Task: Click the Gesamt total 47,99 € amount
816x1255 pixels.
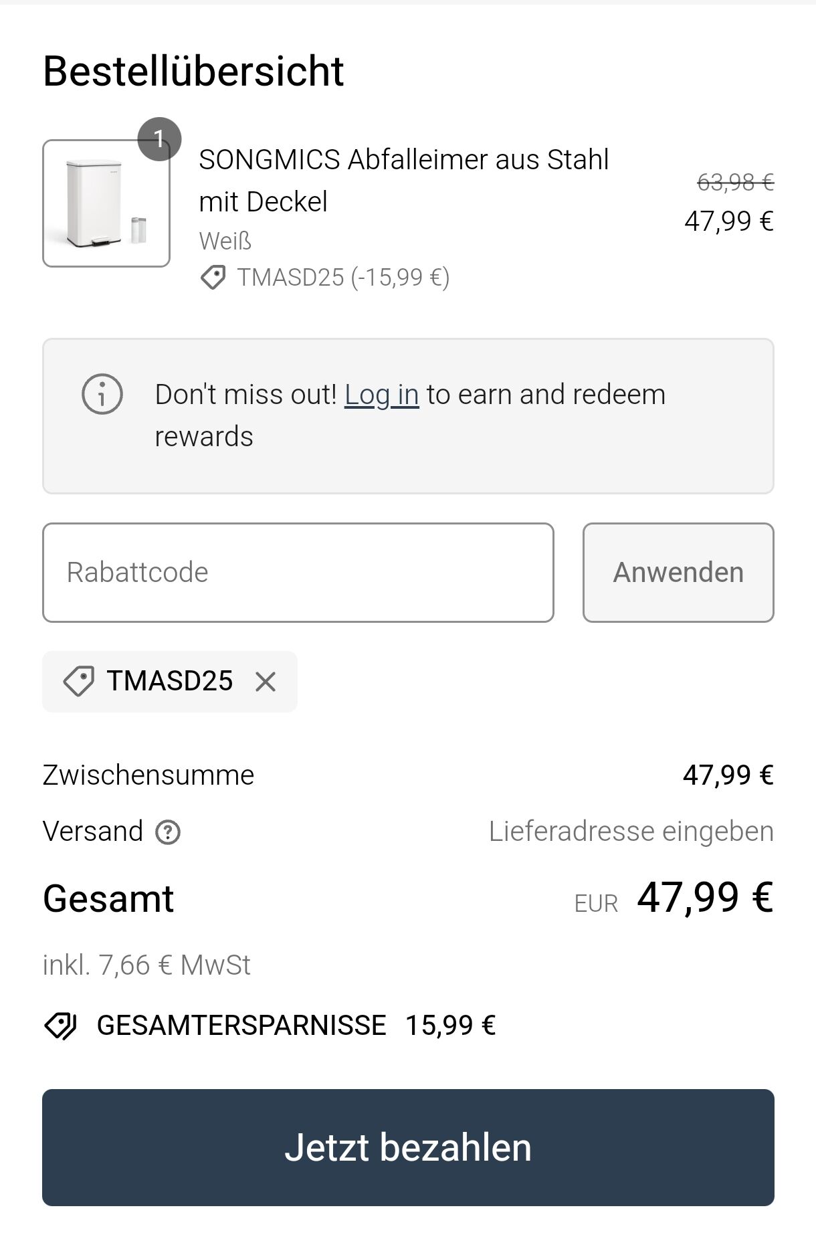Action: click(705, 897)
